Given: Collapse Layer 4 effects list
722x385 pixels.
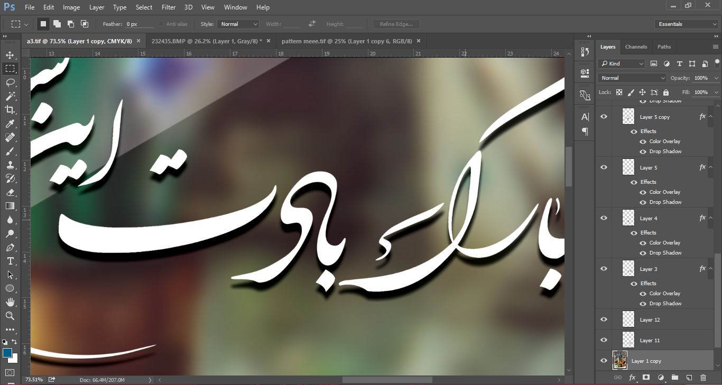Looking at the screenshot, I should coord(711,218).
